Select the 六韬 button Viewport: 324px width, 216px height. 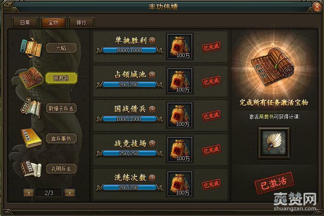[61, 48]
